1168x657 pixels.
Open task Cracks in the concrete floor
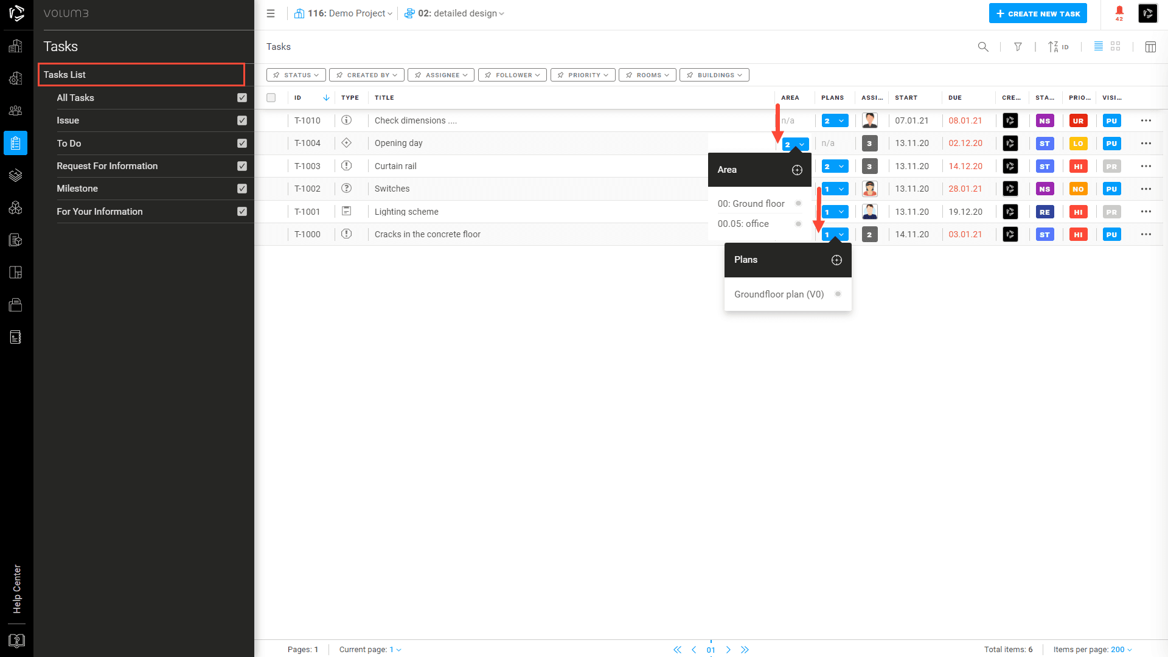(x=428, y=234)
